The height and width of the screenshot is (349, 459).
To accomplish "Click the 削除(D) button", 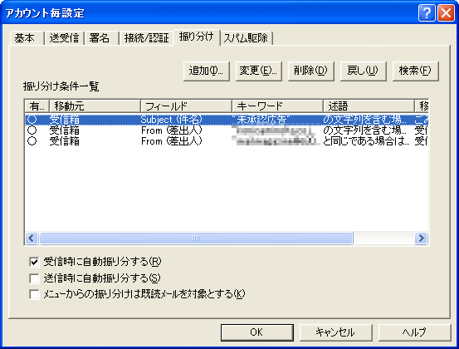I will 311,71.
